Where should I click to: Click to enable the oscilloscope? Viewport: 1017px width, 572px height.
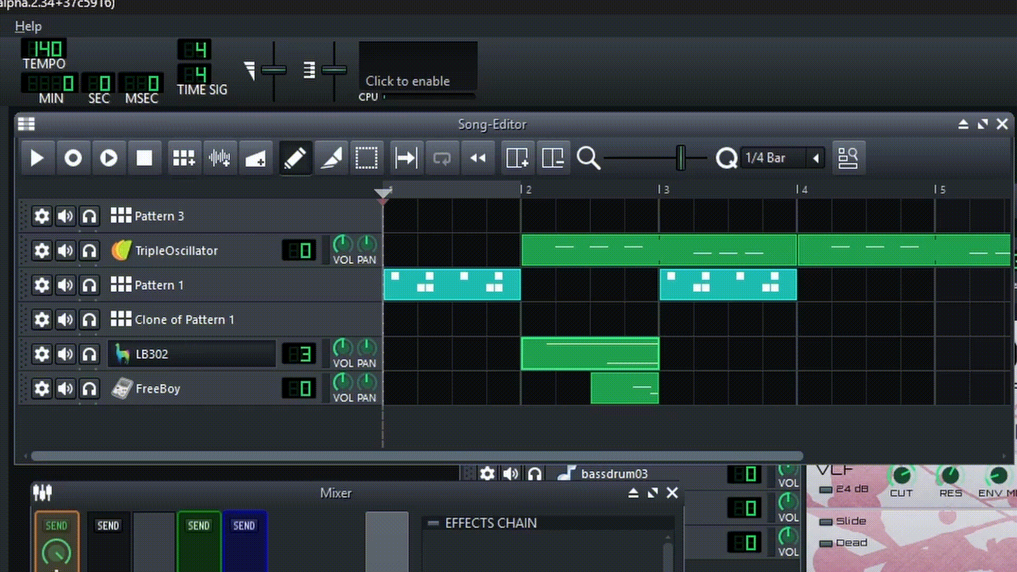(418, 66)
